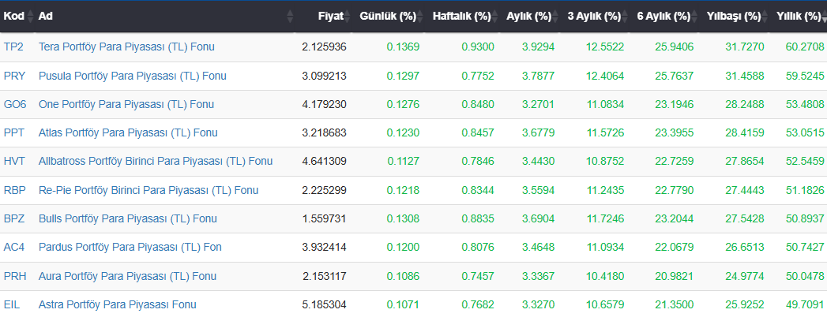Open fund code BPZ link
This screenshot has width=827, height=317.
click(14, 218)
